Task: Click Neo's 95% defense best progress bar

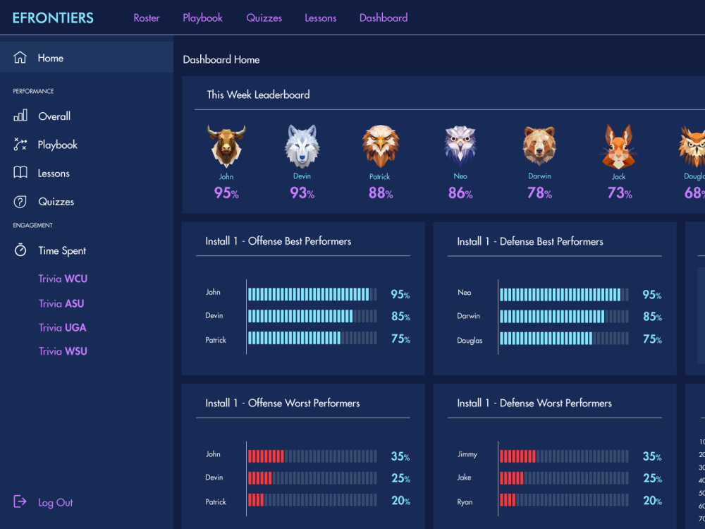Action: pos(564,295)
